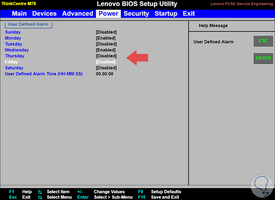Viewport: 275px width, 200px height.
Task: Click the +/- Change Values hint
Action: point(101,192)
